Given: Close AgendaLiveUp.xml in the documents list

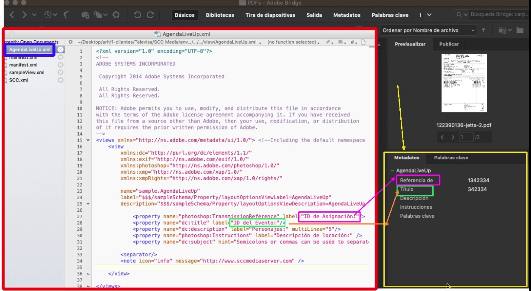Looking at the screenshot, I should 61,49.
